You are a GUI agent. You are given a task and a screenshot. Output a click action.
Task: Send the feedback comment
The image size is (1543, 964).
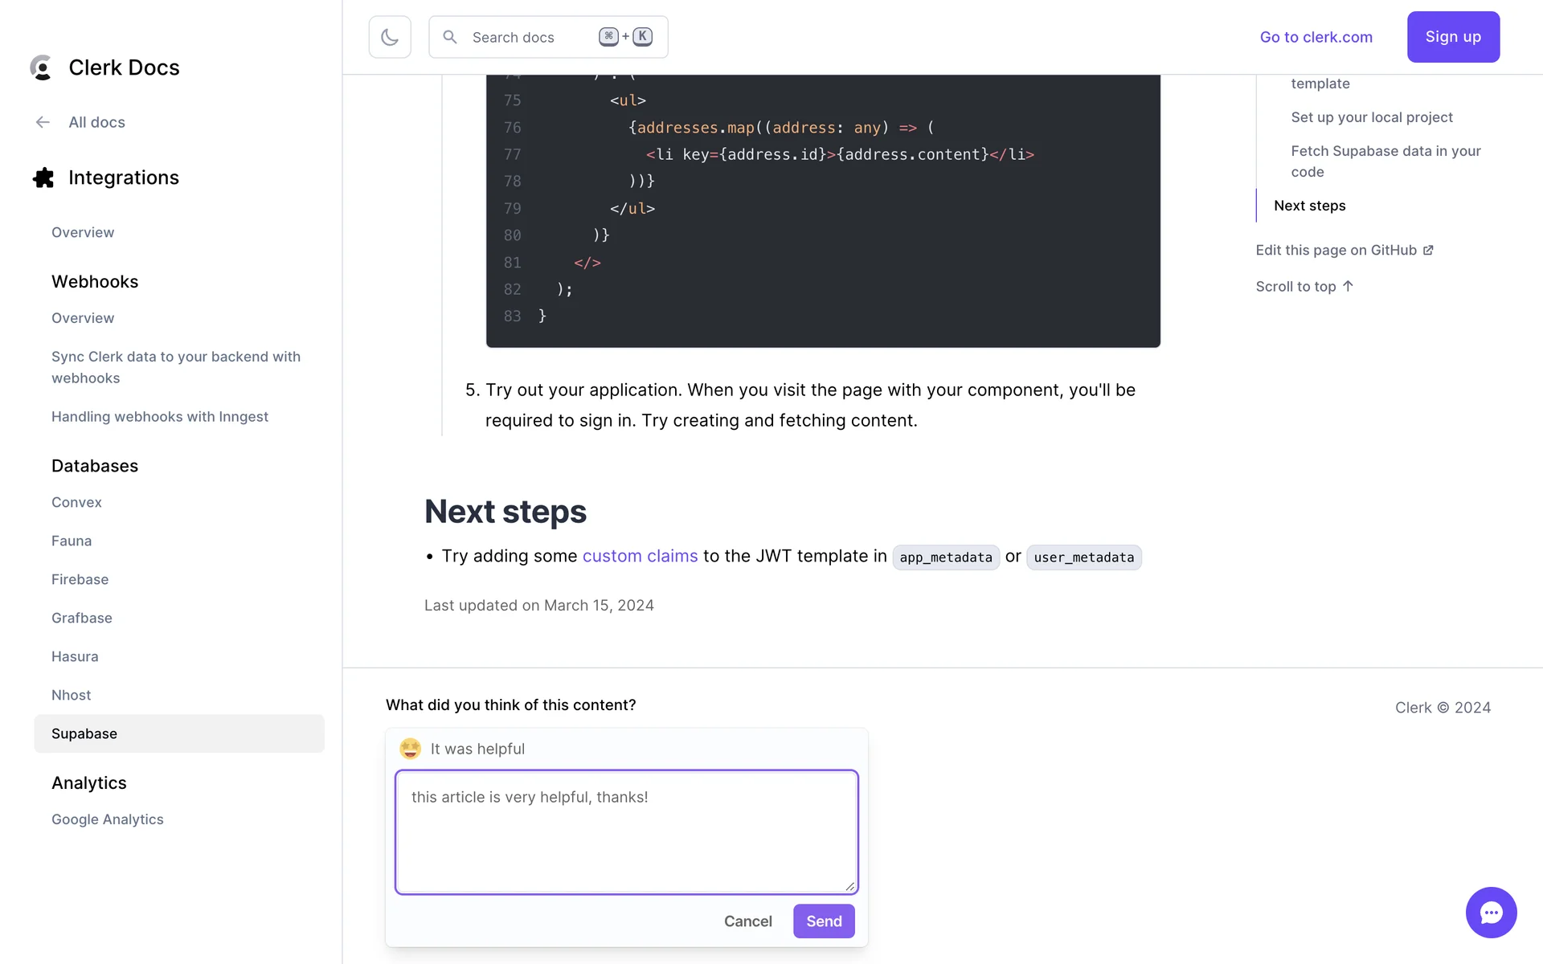[824, 921]
